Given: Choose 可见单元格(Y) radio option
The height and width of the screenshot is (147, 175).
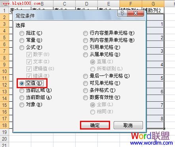Looking at the screenshot, I should (102, 83).
